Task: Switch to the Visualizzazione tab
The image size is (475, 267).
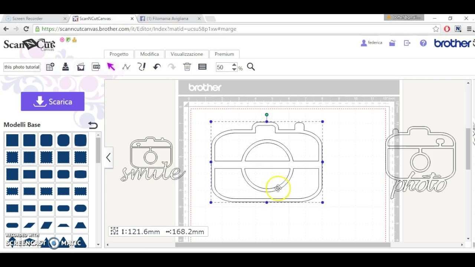Action: point(187,54)
